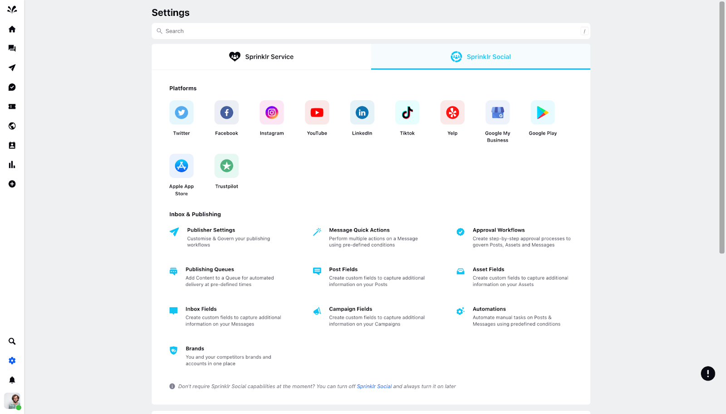
Task: Select the Yelp platform icon
Action: [x=452, y=113]
